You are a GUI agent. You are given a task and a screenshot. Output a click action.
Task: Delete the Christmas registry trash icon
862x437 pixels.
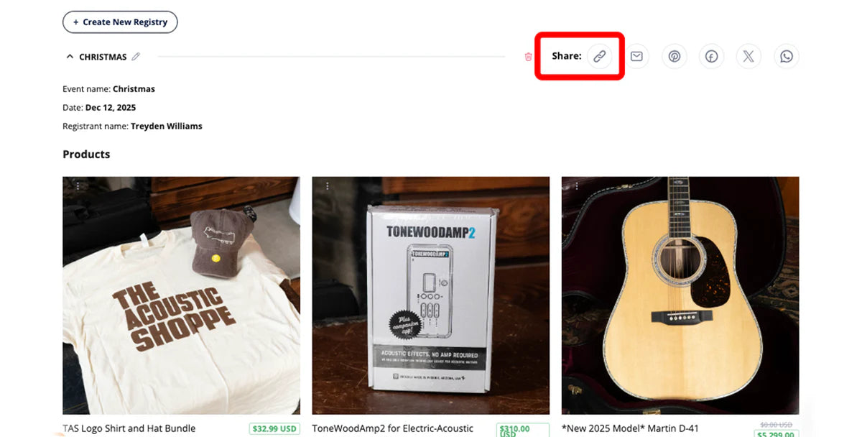529,57
